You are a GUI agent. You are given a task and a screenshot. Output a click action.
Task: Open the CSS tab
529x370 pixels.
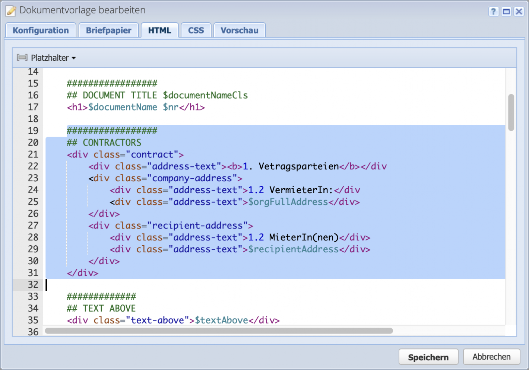tap(196, 30)
